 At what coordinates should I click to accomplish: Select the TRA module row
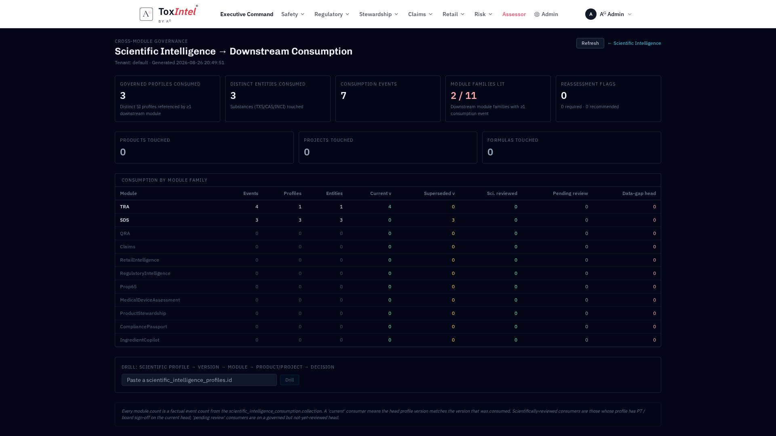[x=388, y=207]
